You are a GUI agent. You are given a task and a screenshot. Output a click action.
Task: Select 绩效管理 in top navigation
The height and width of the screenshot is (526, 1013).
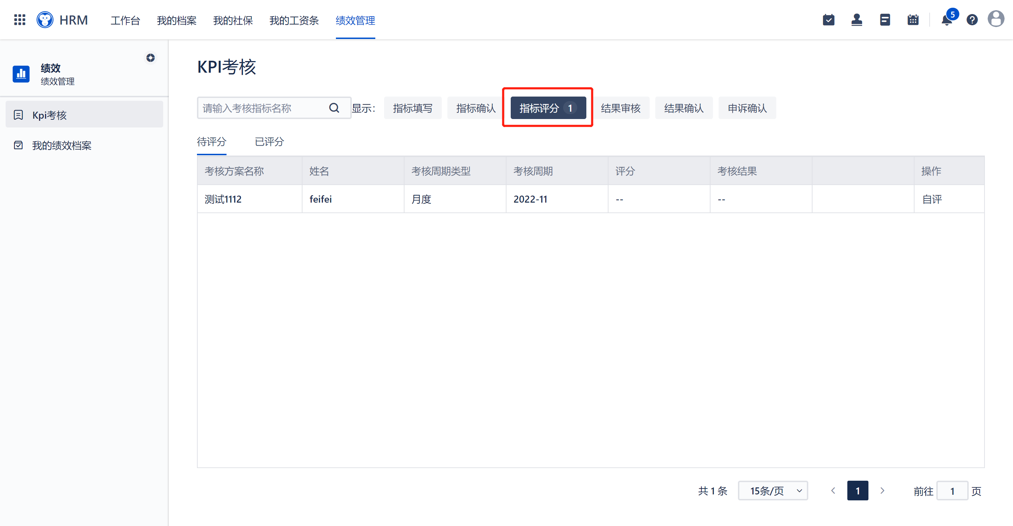coord(356,20)
